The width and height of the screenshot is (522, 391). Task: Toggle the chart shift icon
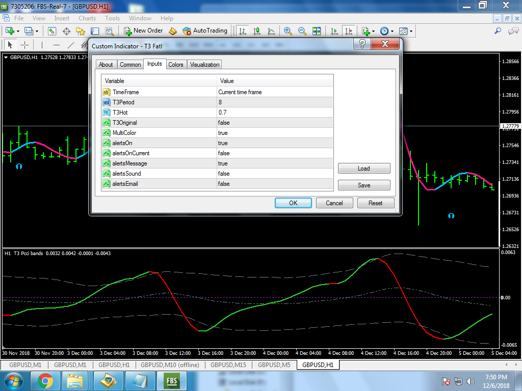(349, 31)
